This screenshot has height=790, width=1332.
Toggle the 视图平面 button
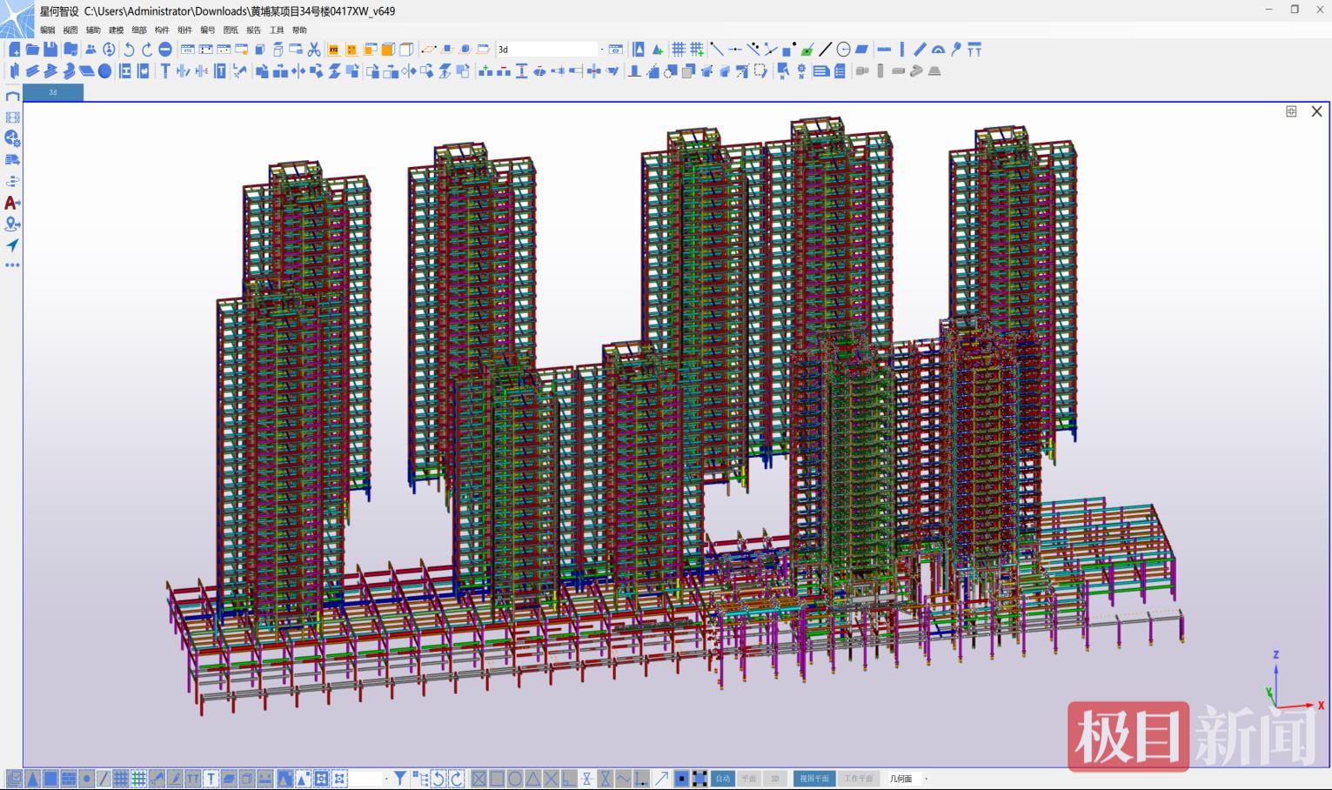click(814, 779)
